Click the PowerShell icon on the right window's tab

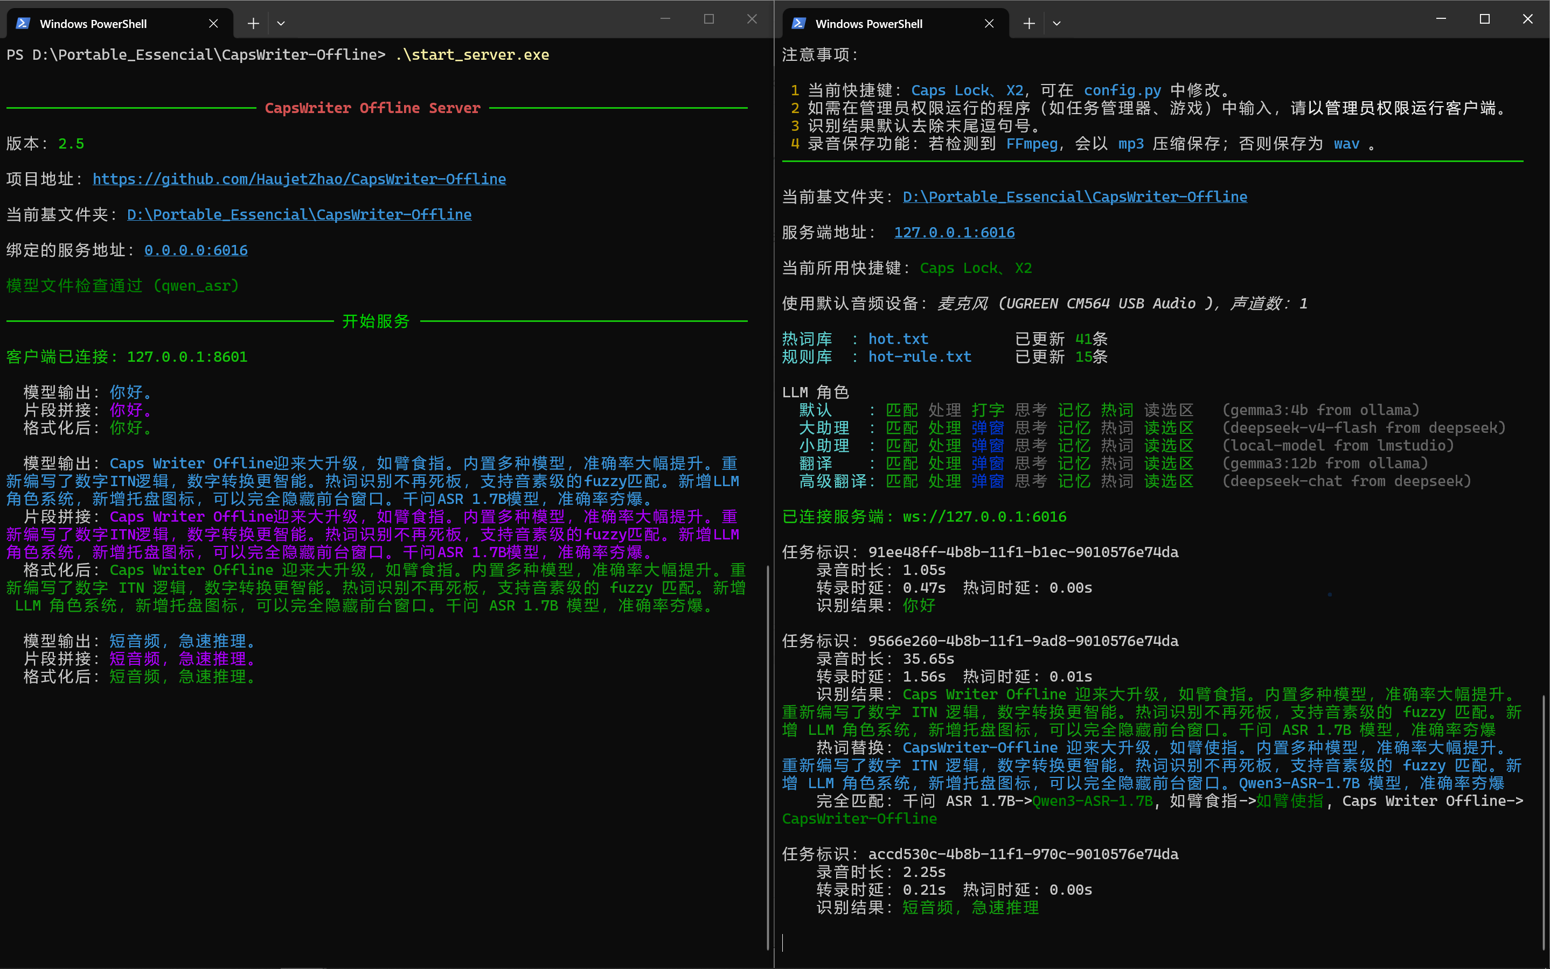pos(798,24)
